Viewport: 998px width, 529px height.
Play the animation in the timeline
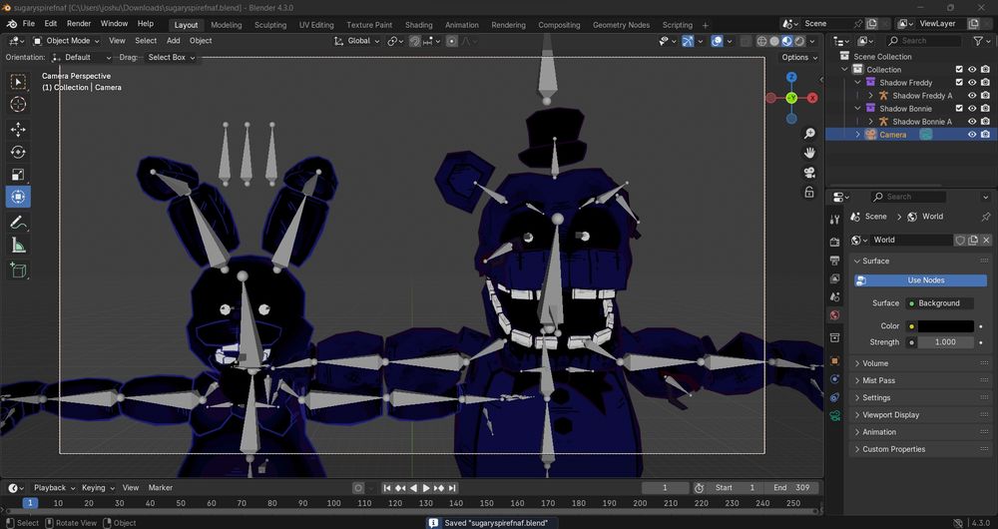(x=426, y=488)
